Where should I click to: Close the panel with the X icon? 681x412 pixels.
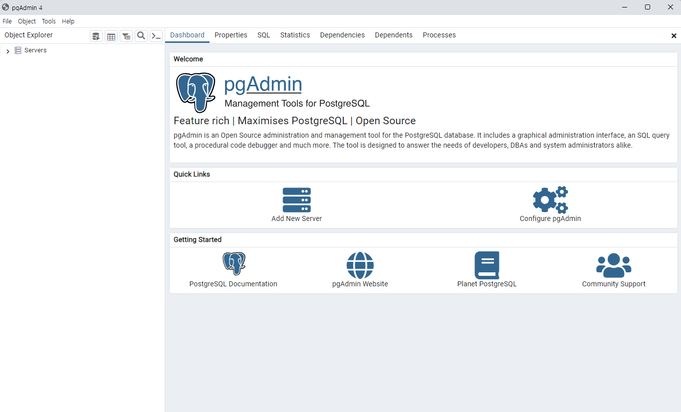(674, 36)
